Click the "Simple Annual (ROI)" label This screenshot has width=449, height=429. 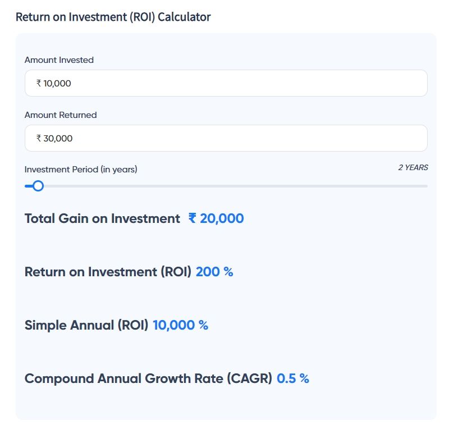pos(86,325)
